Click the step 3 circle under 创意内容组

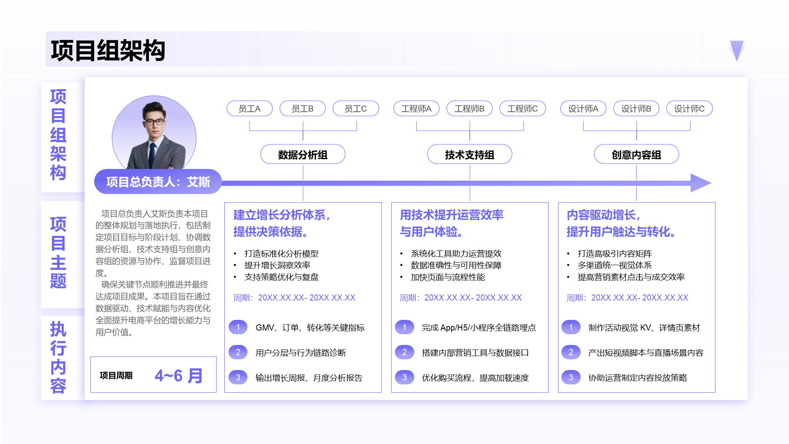click(571, 377)
